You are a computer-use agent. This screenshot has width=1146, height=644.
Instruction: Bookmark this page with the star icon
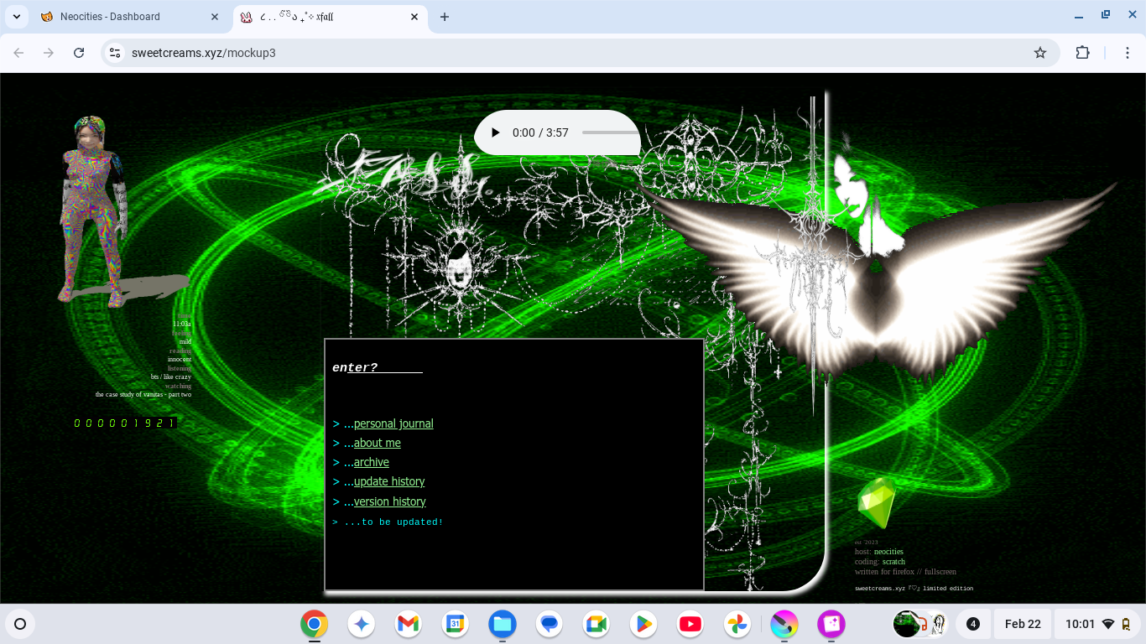[x=1040, y=53]
